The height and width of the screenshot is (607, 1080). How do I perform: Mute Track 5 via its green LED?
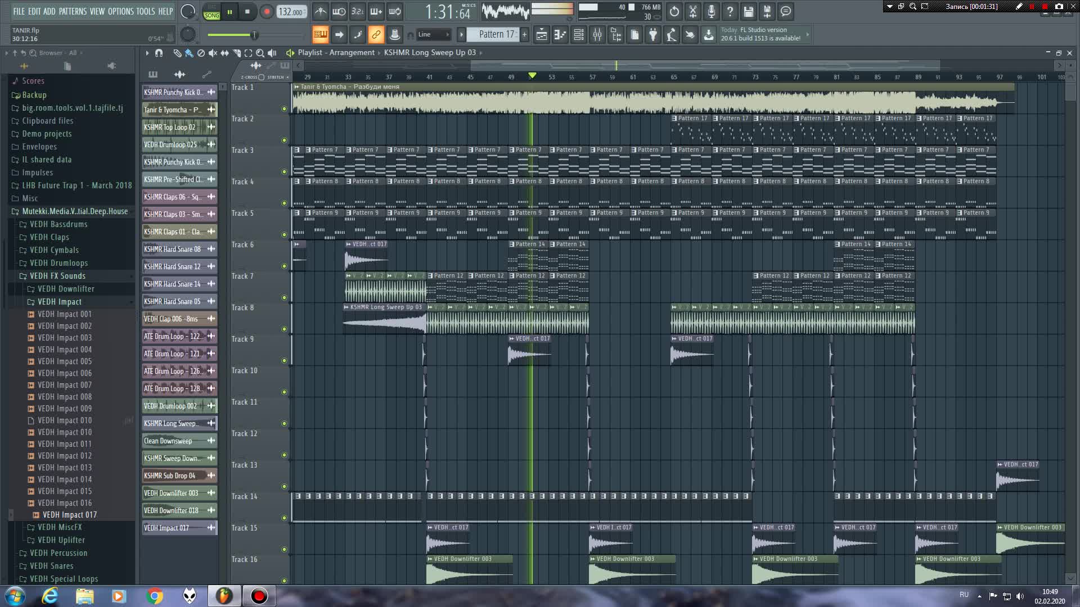point(284,235)
